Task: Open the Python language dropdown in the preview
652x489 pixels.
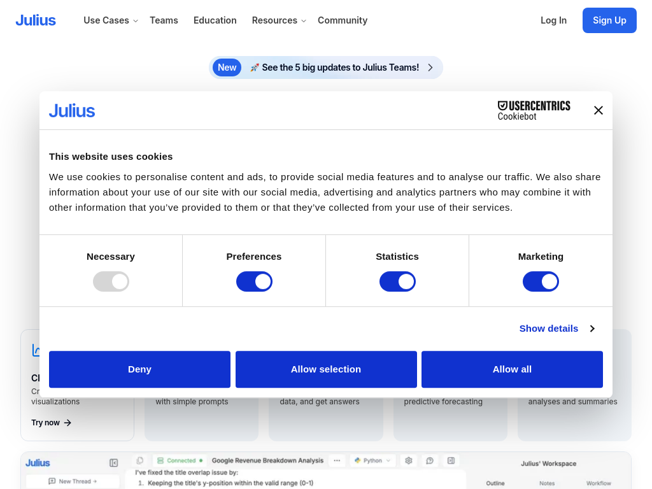Action: coord(372,460)
